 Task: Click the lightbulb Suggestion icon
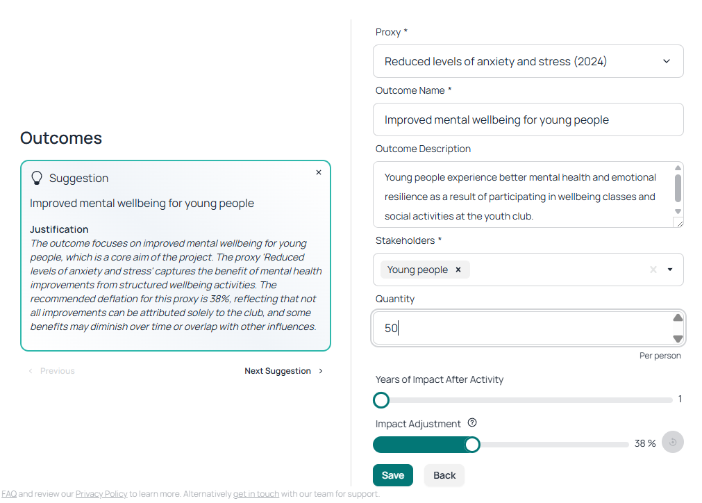click(37, 178)
